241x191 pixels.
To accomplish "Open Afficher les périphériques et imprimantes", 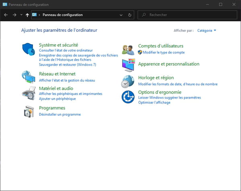I will [x=71, y=94].
